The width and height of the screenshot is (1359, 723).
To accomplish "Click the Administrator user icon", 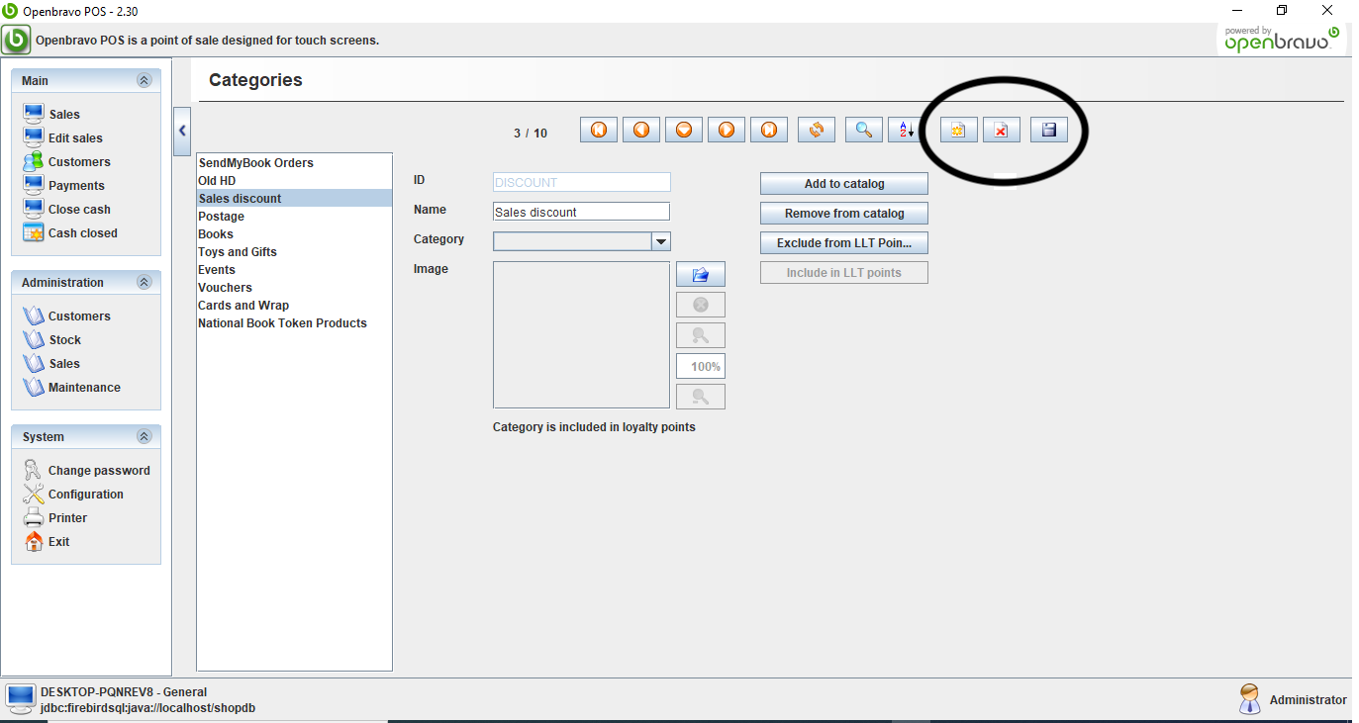I will point(1250,698).
